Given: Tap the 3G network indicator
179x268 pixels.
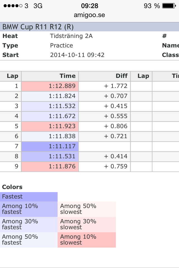Looking at the screenshot, I should point(38,6).
